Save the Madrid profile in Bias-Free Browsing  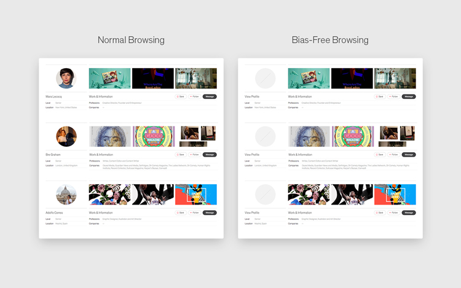(380, 213)
